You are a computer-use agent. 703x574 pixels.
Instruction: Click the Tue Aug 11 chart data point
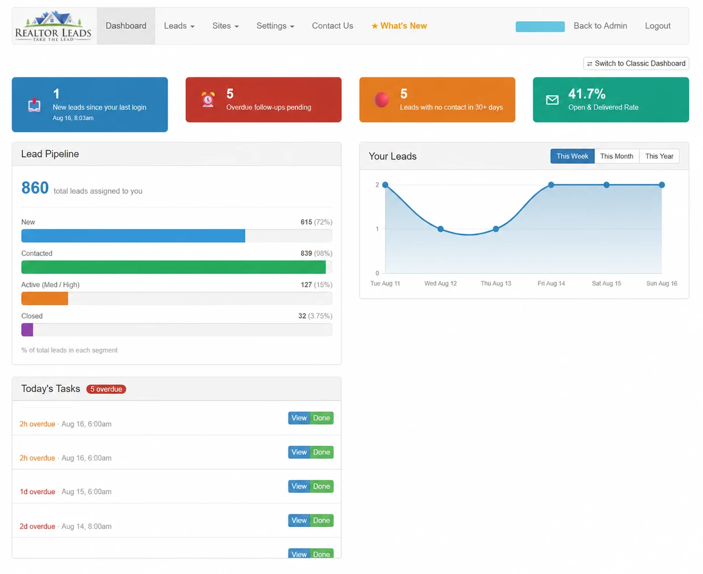point(385,185)
